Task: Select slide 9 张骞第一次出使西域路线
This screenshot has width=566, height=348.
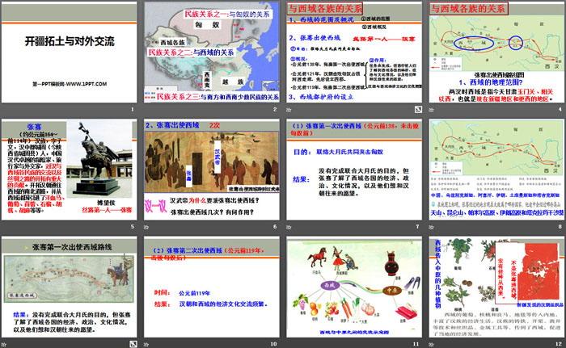Action: point(70,287)
